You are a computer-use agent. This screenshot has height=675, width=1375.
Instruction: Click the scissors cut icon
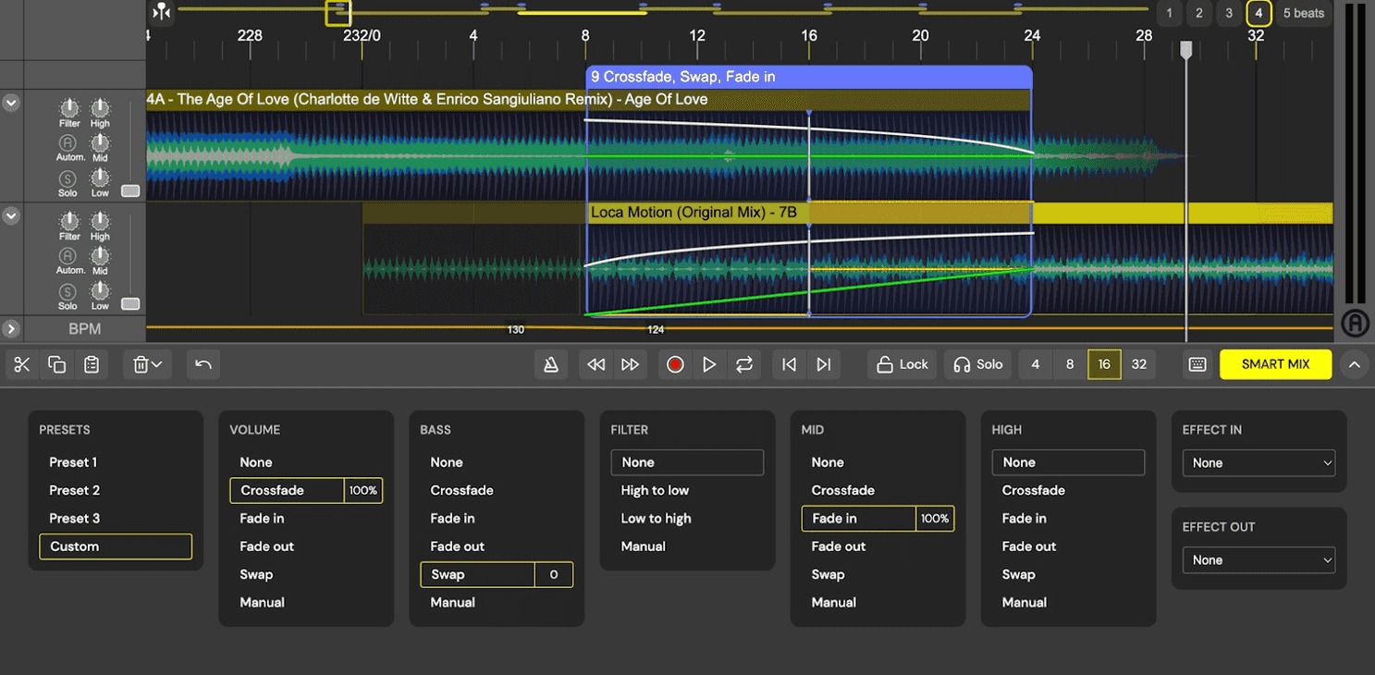coord(22,364)
